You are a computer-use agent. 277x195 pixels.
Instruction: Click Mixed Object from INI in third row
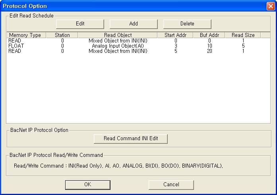click(x=118, y=51)
